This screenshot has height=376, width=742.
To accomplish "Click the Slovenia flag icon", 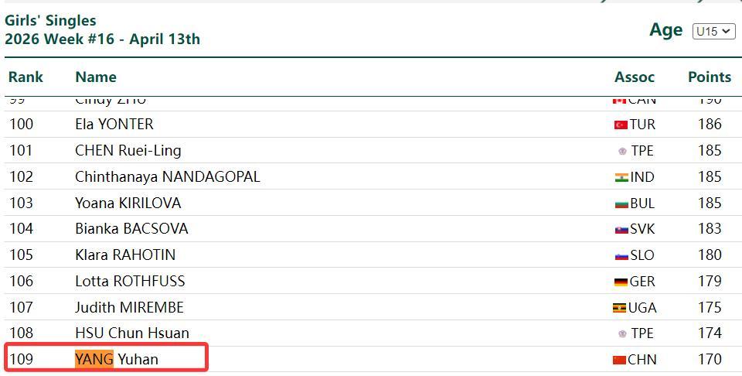I will [621, 255].
